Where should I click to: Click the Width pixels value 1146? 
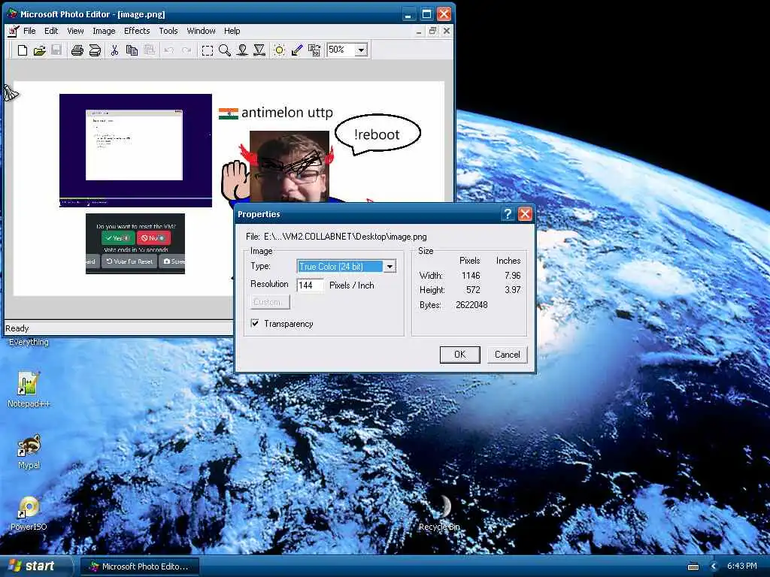[471, 275]
